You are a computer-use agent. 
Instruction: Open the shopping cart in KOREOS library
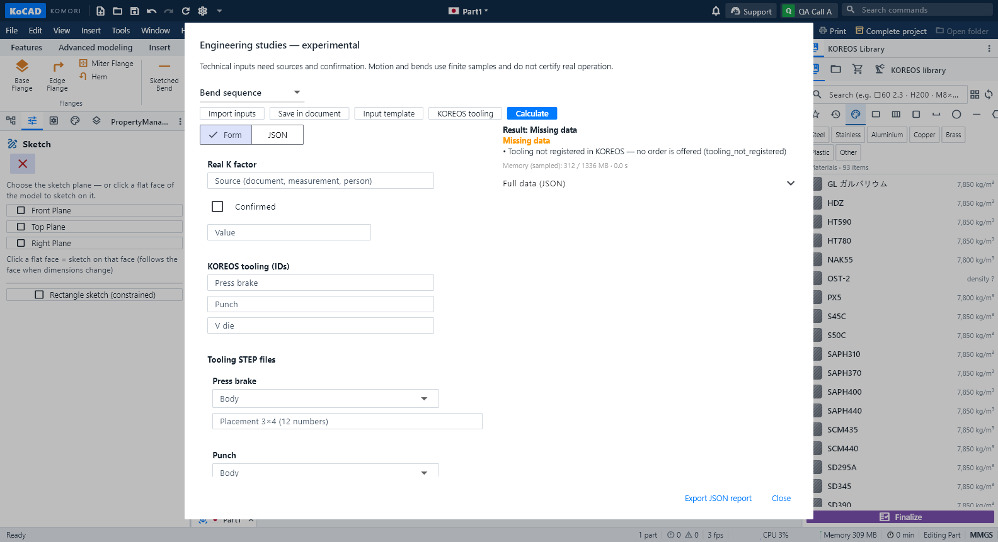pyautogui.click(x=857, y=69)
